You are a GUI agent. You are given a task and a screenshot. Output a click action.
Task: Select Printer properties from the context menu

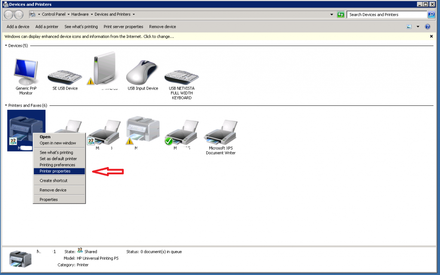59,171
